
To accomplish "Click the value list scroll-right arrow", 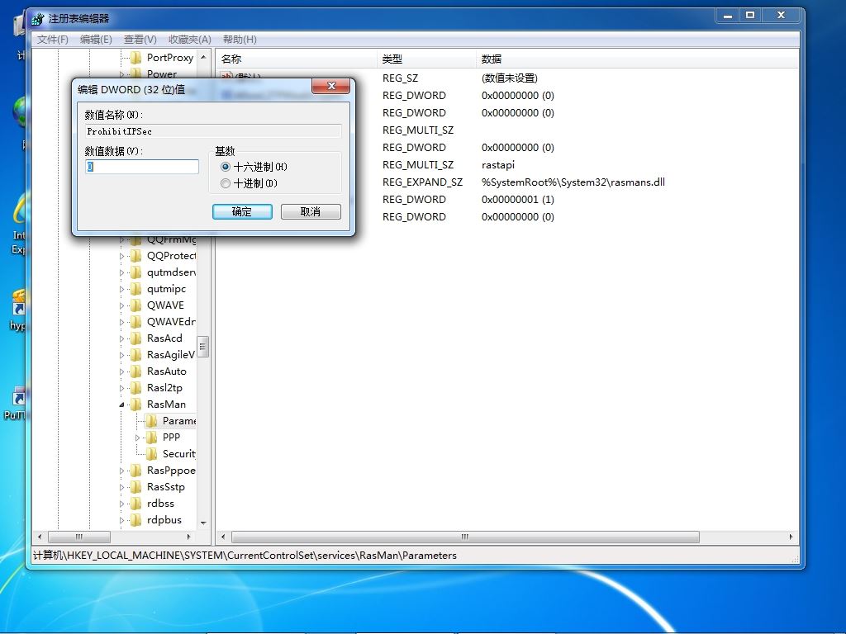I will pos(791,537).
